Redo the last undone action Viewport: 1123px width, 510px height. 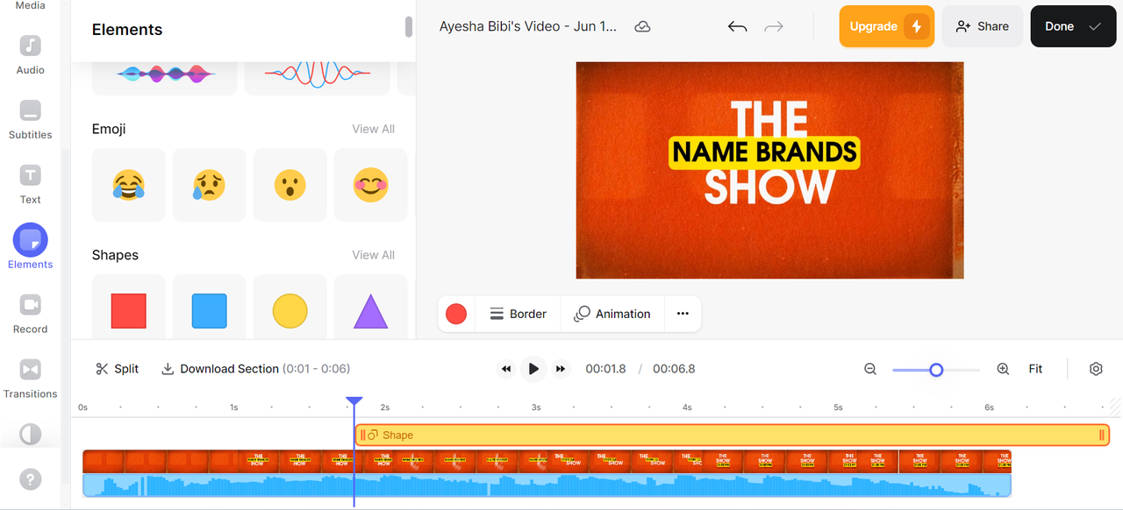(773, 26)
